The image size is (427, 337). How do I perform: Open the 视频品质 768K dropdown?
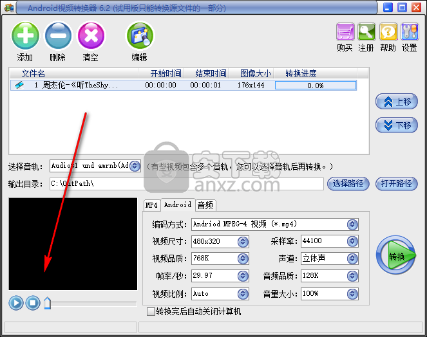click(x=243, y=259)
